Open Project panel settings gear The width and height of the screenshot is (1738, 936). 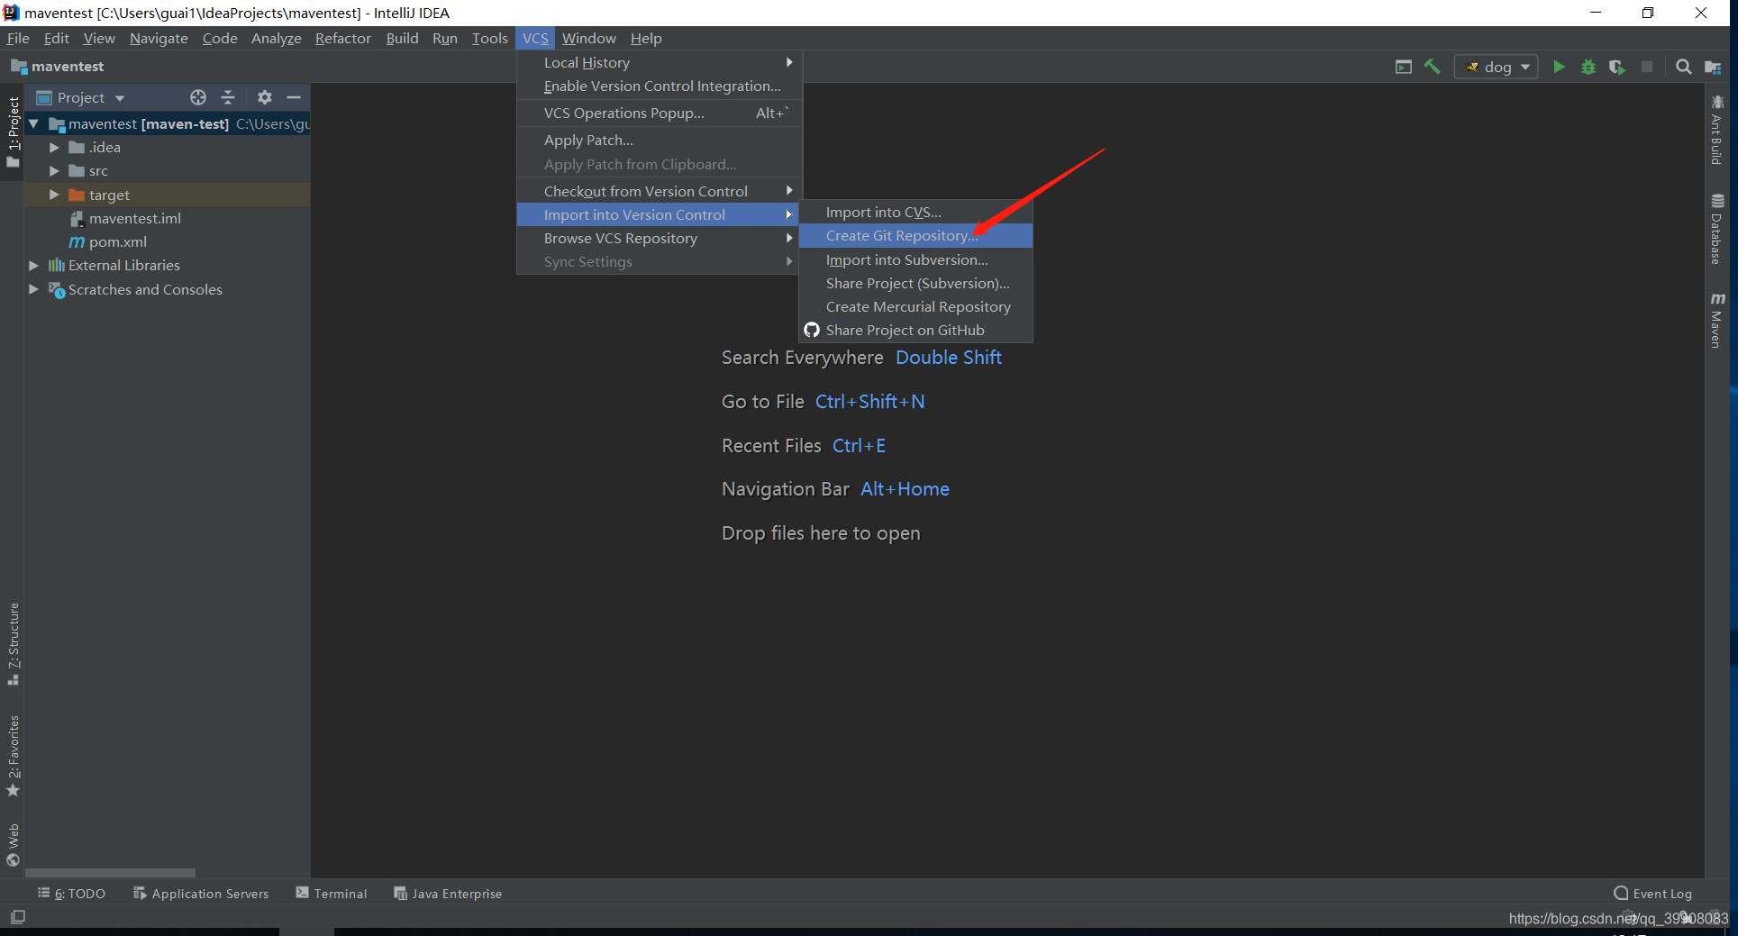tap(264, 97)
